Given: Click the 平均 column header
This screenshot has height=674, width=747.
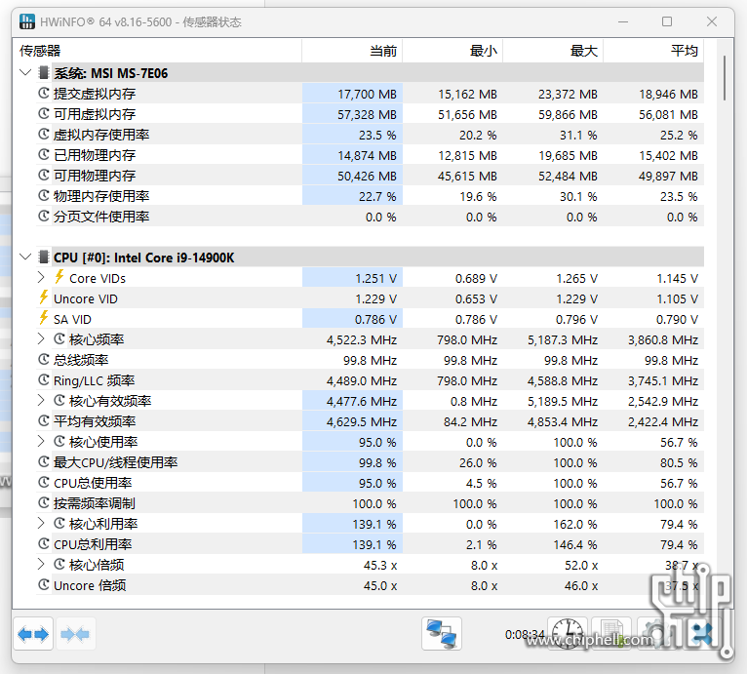Looking at the screenshot, I should (x=653, y=51).
